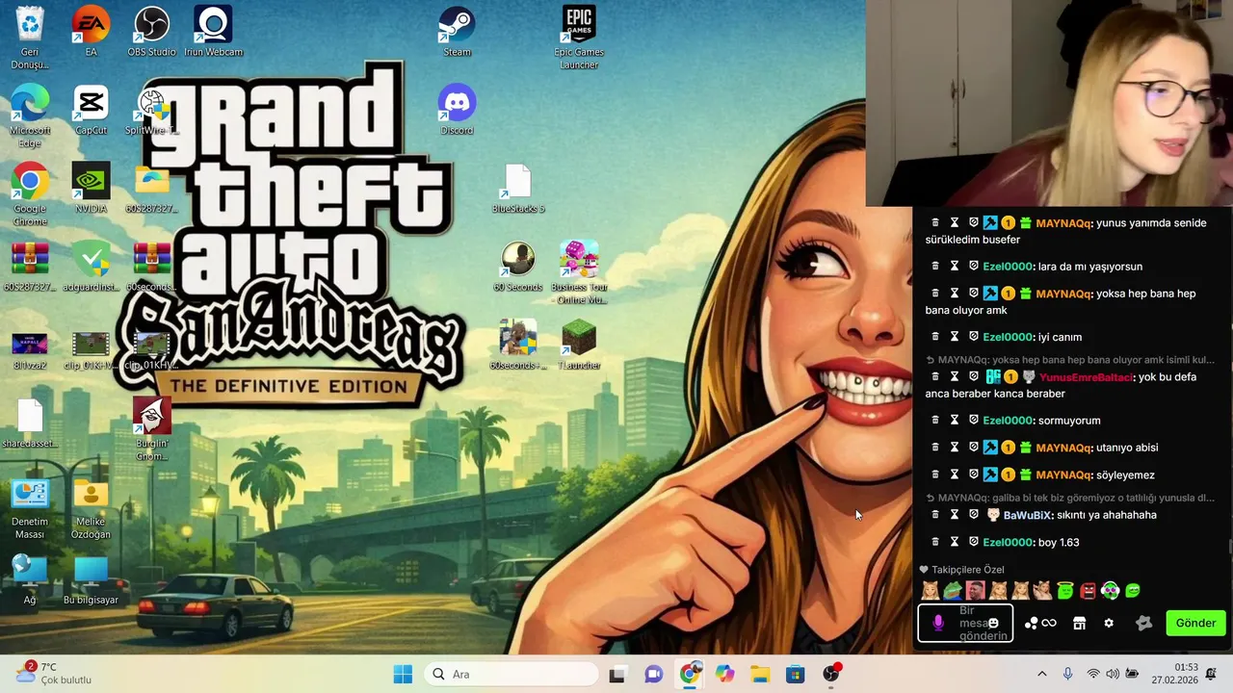Send the message with Gönder button
The width and height of the screenshot is (1233, 693).
(x=1195, y=623)
